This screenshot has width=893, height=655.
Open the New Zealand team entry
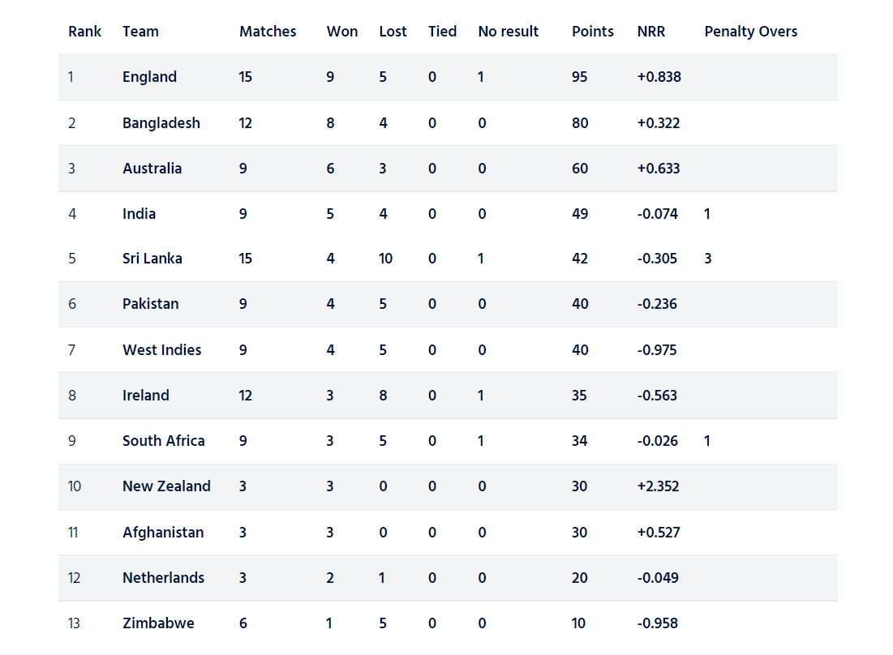166,486
